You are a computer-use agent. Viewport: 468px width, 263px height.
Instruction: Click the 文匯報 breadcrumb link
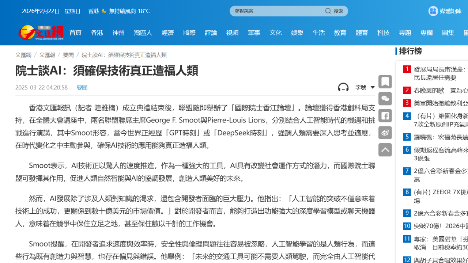tap(47, 55)
